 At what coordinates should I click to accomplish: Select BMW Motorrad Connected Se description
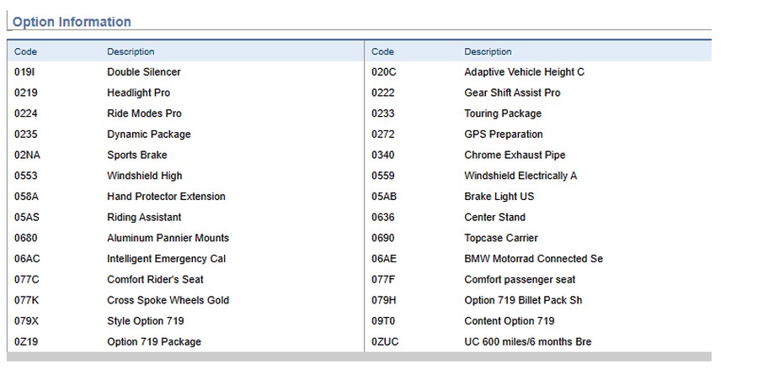534,259
